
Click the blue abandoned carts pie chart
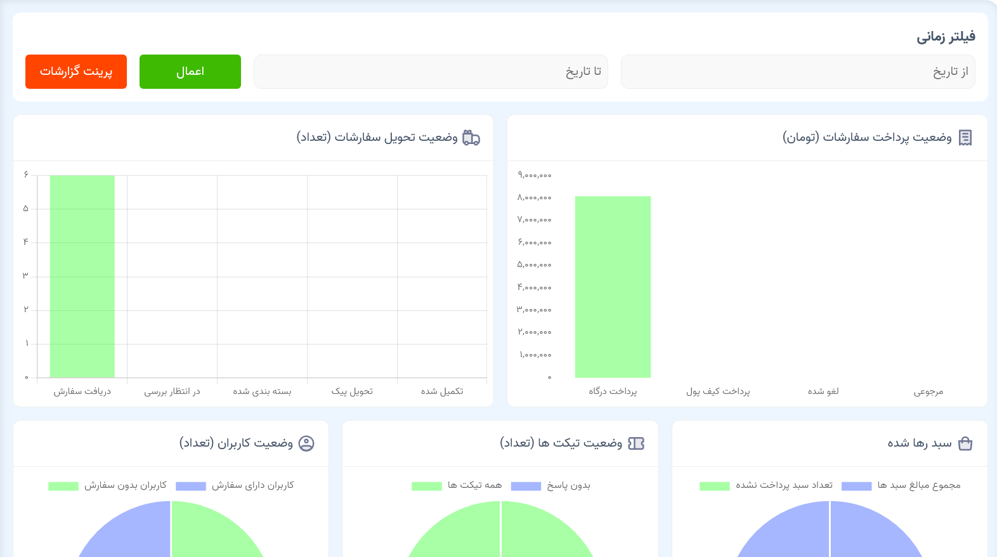(x=830, y=536)
